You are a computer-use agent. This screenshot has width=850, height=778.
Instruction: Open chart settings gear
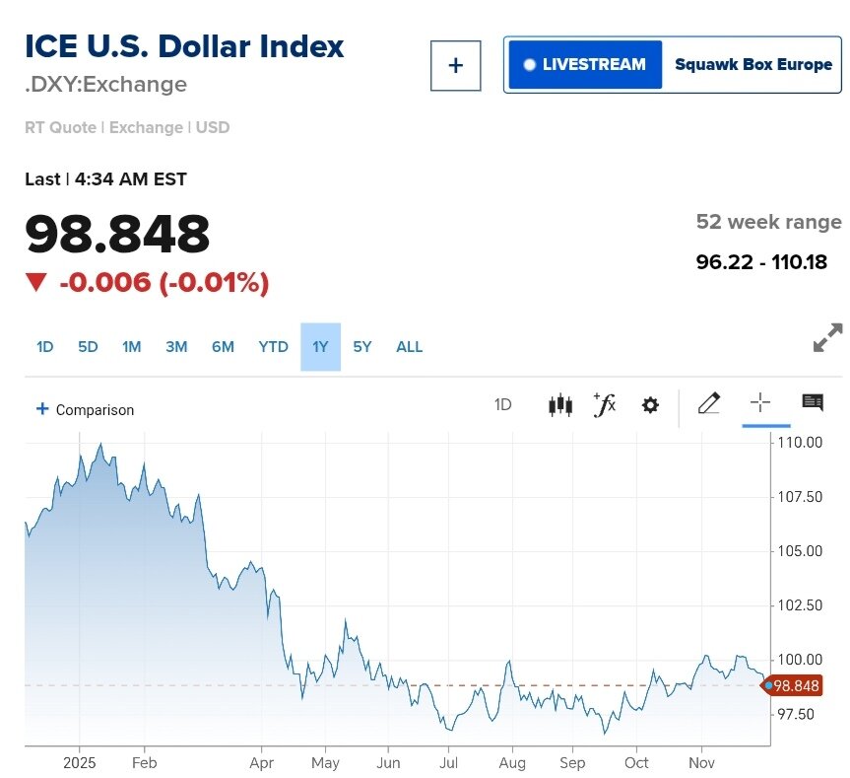pos(650,404)
